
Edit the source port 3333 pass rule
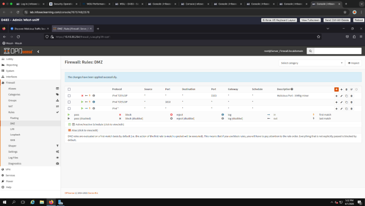click(342, 102)
